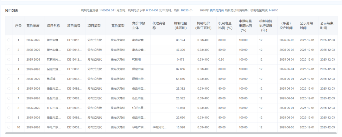Choose the radio button for row 8

[9, 108]
